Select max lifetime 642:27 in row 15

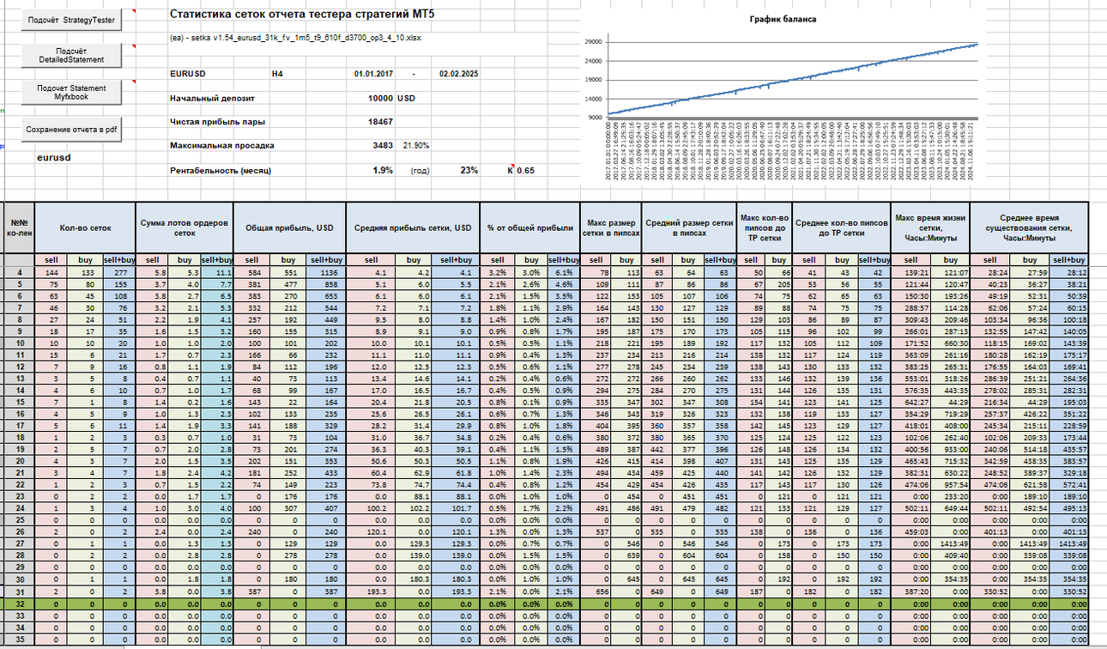coord(910,401)
